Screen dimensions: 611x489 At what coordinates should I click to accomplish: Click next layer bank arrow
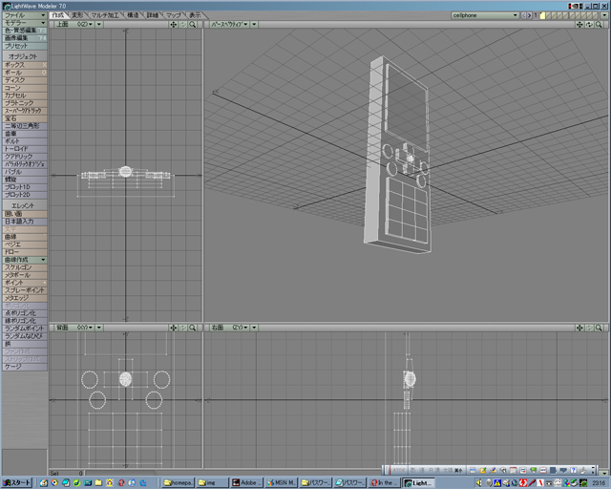(530, 15)
